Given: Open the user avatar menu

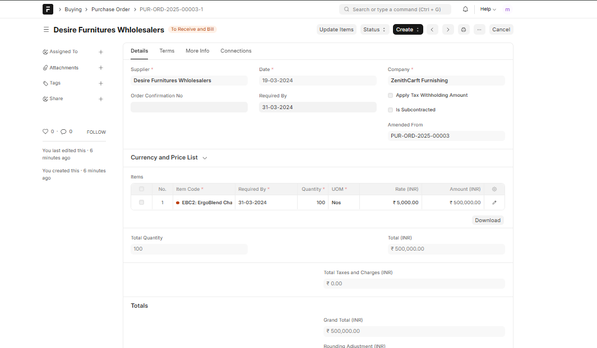Looking at the screenshot, I should [x=507, y=10].
